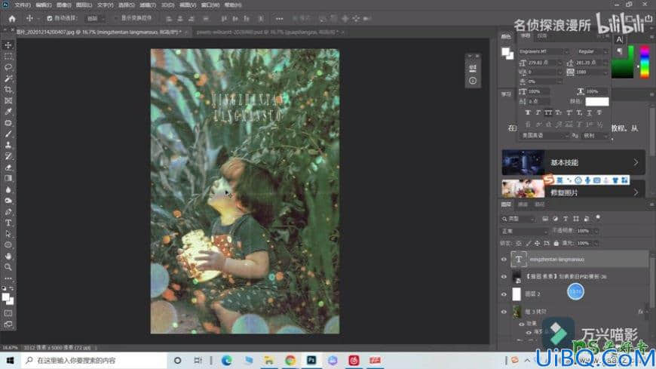Click the Home icon in options bar
656x369 pixels.
[12, 18]
